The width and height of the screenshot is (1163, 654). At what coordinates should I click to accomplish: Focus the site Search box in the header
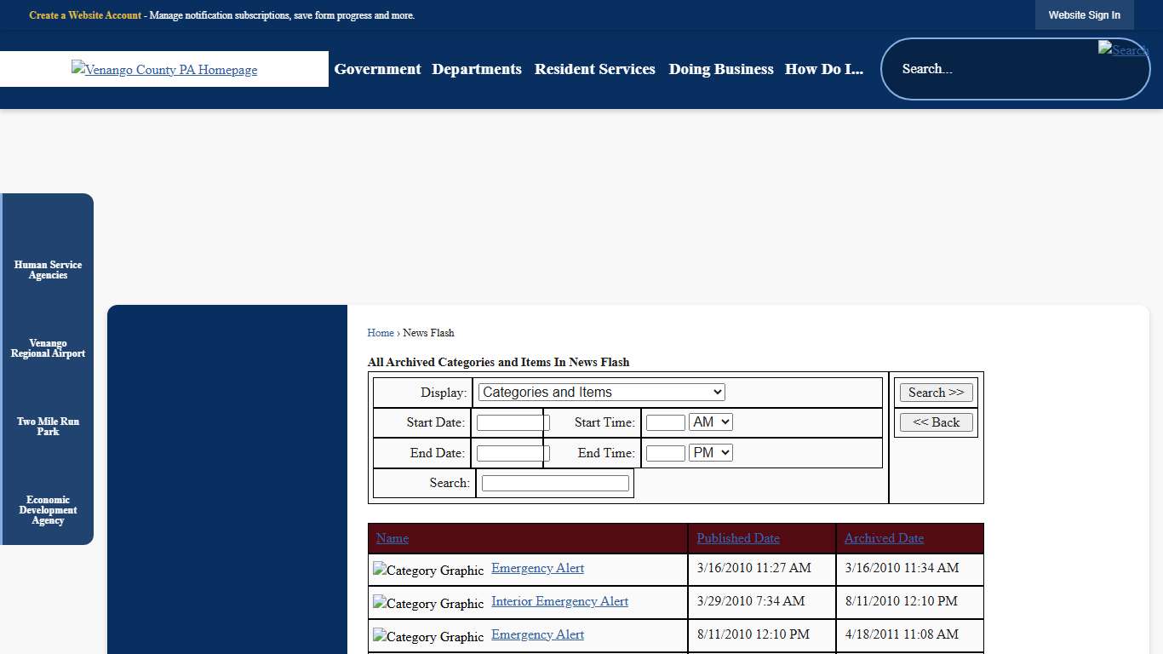tap(996, 69)
